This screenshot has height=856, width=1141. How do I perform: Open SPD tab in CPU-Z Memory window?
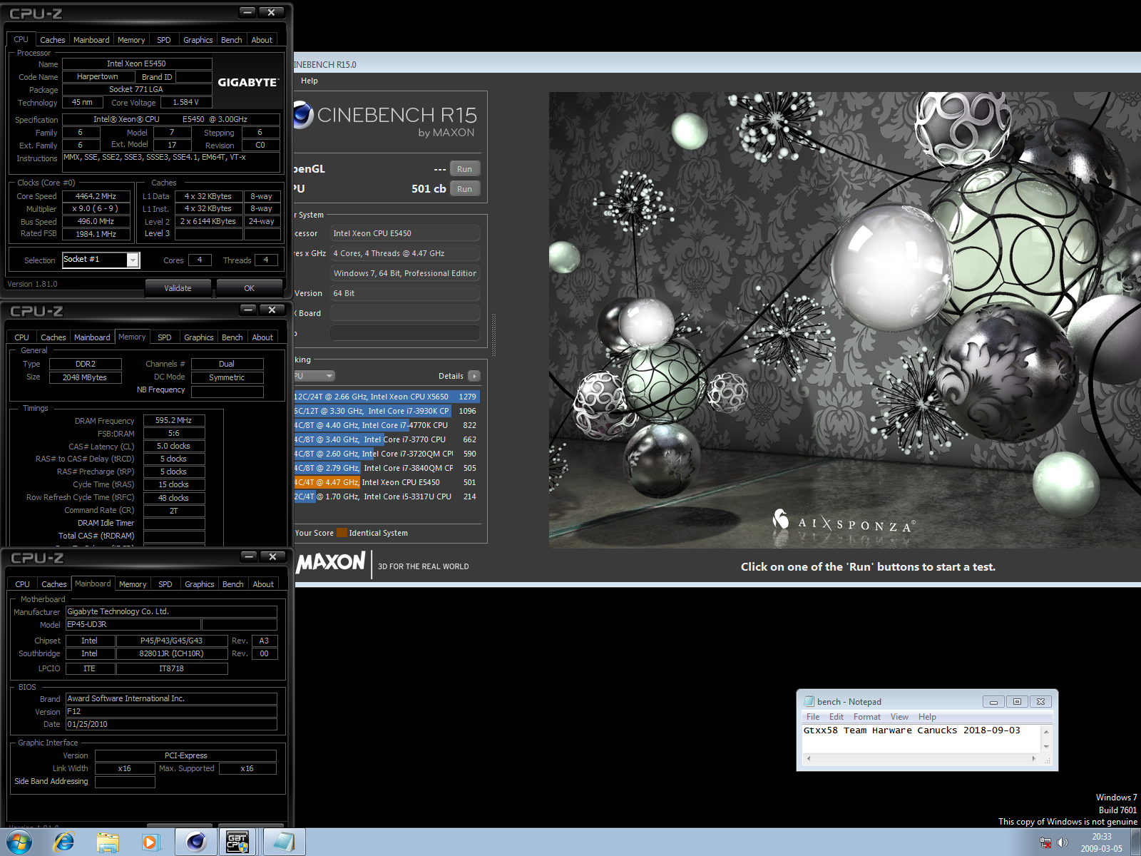[165, 337]
